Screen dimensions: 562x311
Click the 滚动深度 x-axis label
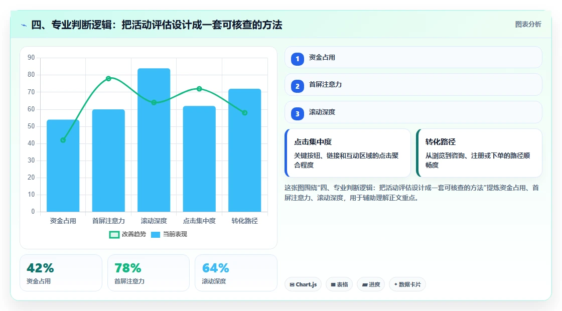(x=154, y=221)
